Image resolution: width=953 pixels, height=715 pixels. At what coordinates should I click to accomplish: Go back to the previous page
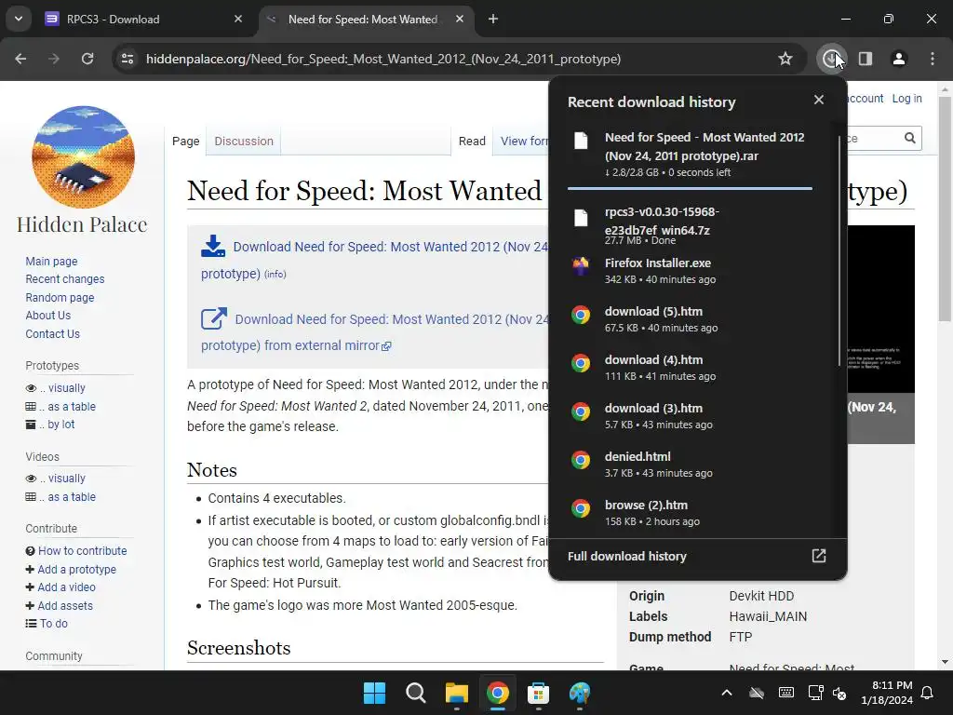coord(20,59)
